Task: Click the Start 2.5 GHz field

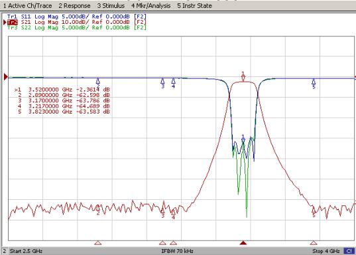Action: 26,251
